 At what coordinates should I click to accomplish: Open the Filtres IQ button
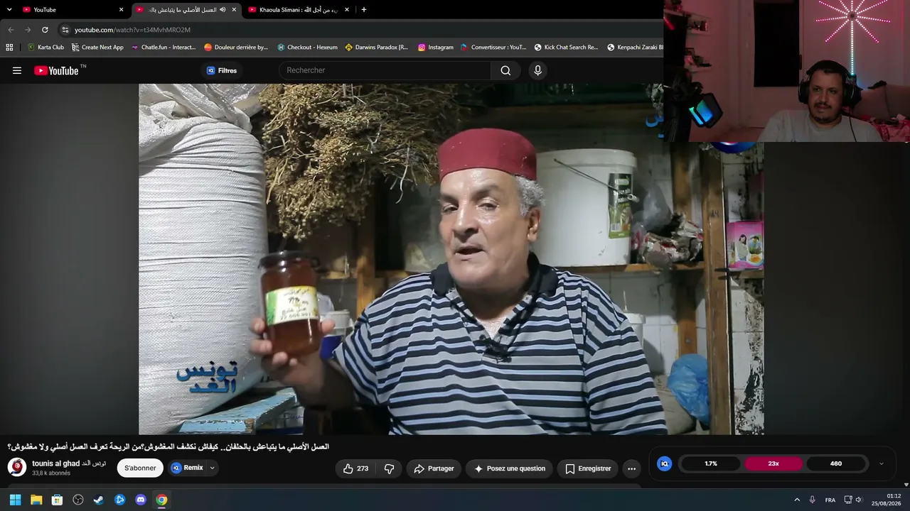[222, 70]
